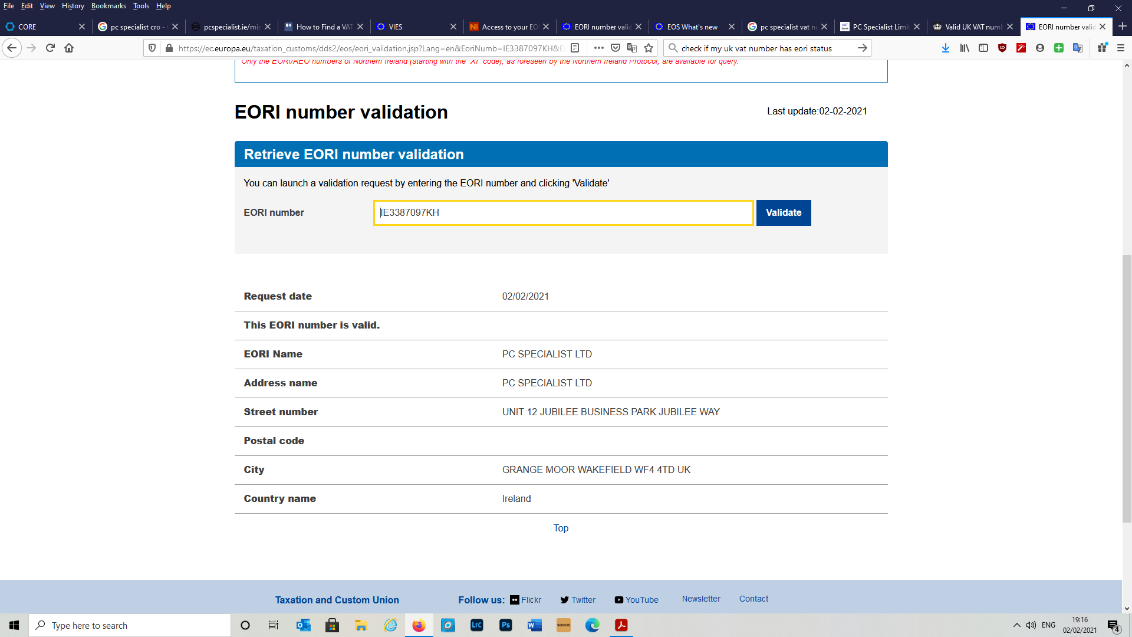Open the Flickr link
Screen dimensions: 1132x637
526,600
